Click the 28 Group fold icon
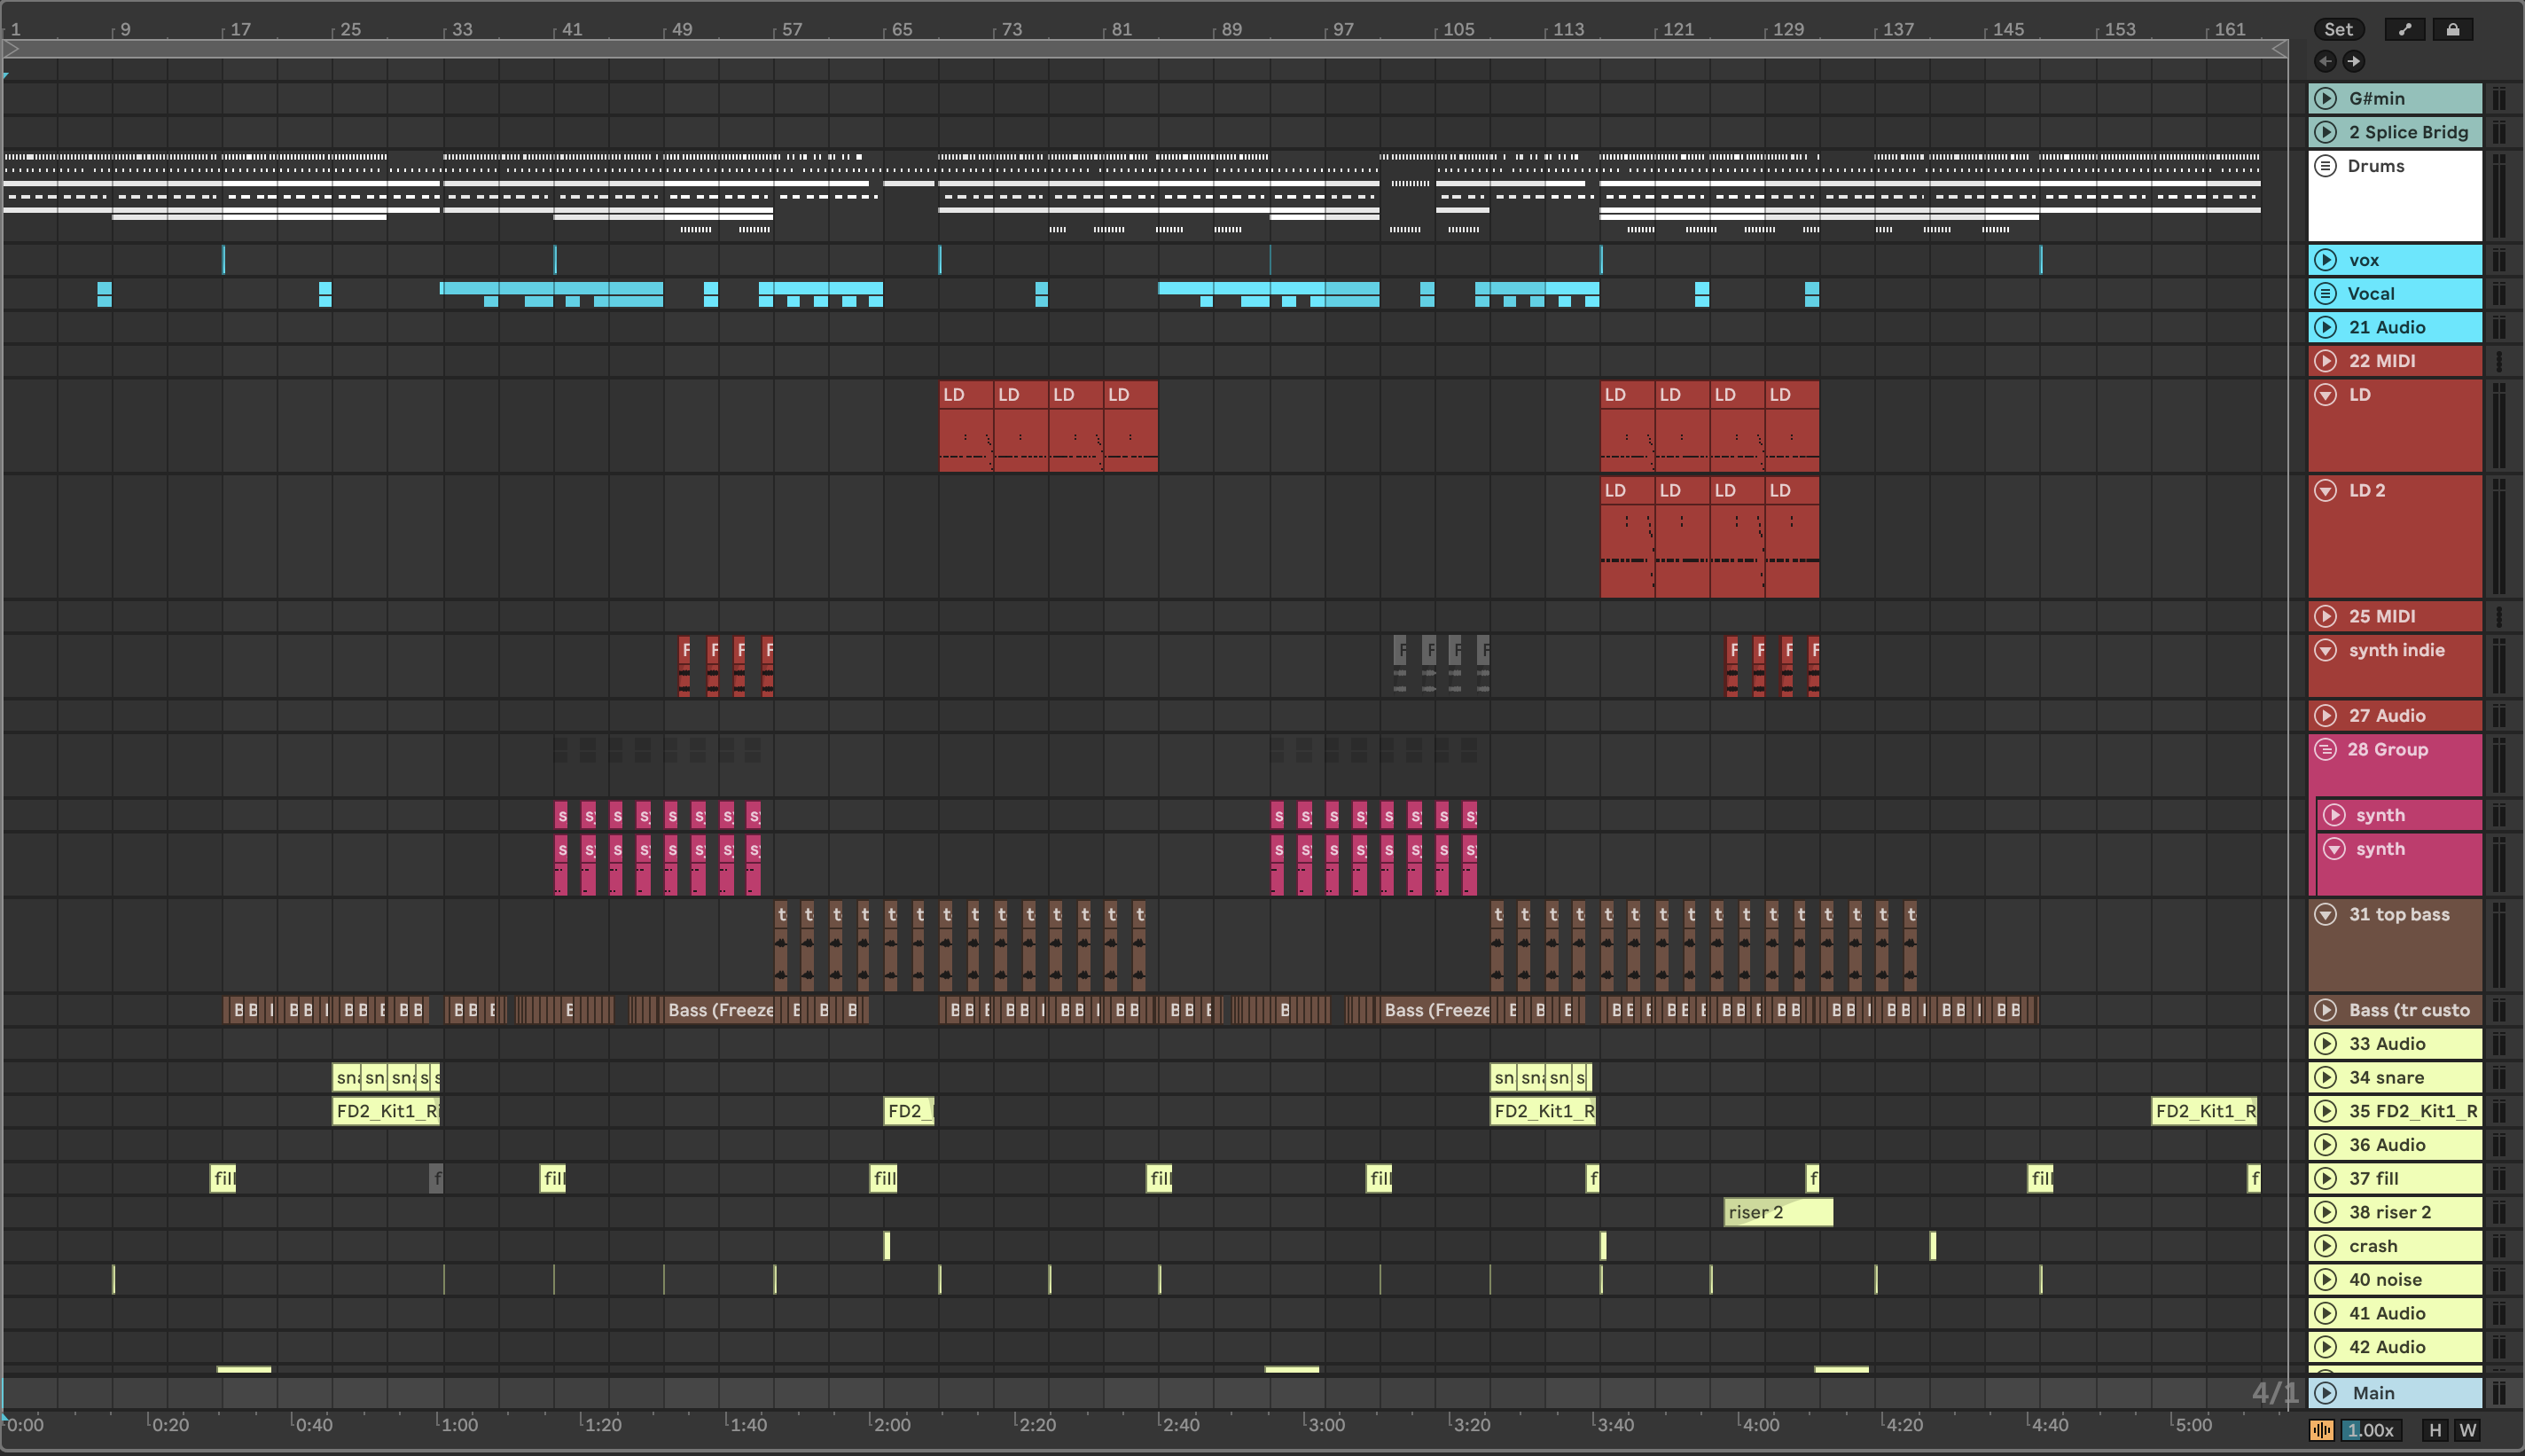Viewport: 2525px width, 1456px height. point(2326,749)
